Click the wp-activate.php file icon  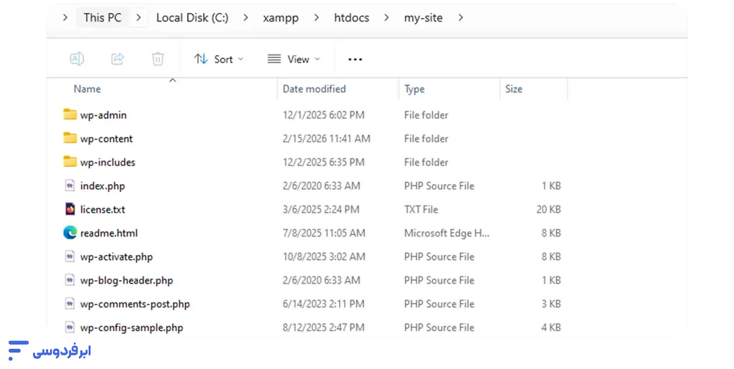click(70, 257)
